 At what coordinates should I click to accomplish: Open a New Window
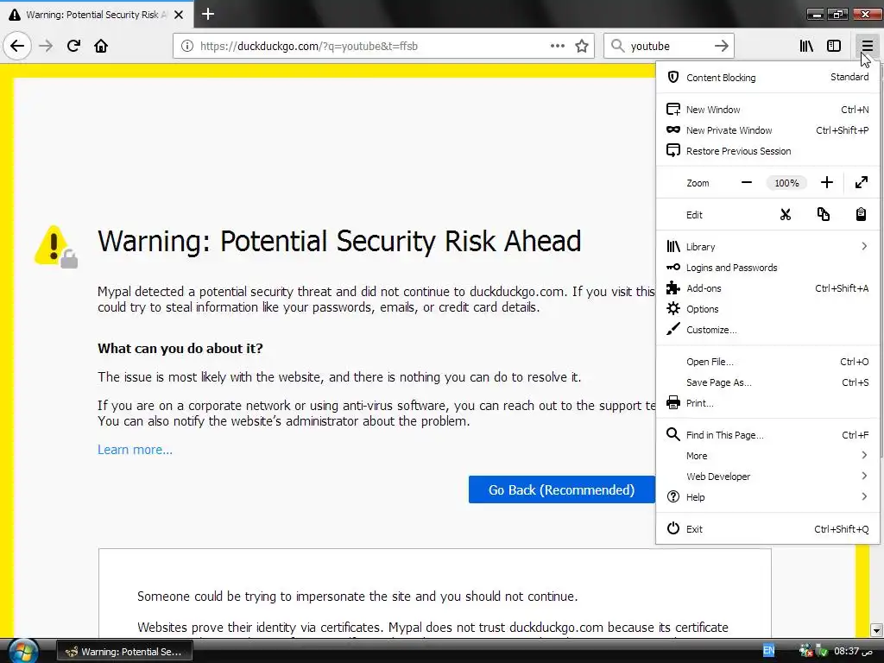pos(767,110)
